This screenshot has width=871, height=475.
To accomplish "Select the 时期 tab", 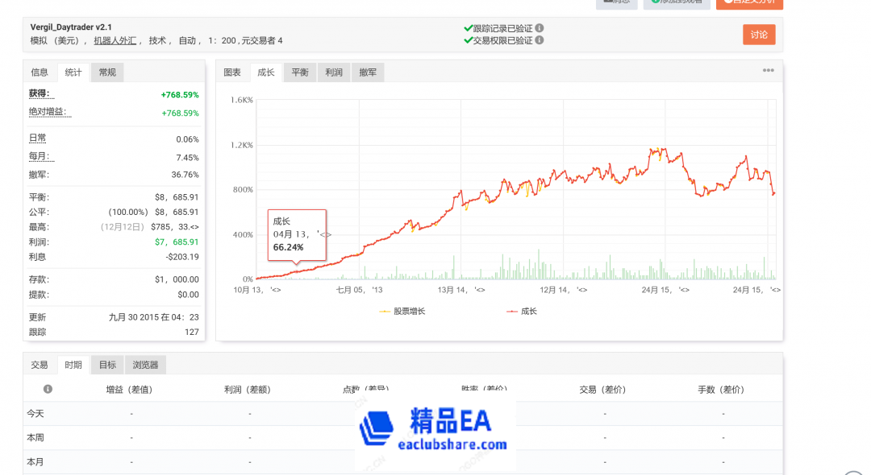I will pyautogui.click(x=73, y=365).
